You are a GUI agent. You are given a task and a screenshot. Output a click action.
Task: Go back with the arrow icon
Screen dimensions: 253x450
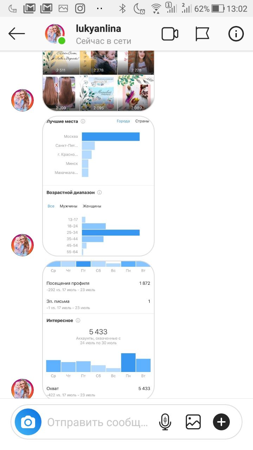coord(17,34)
